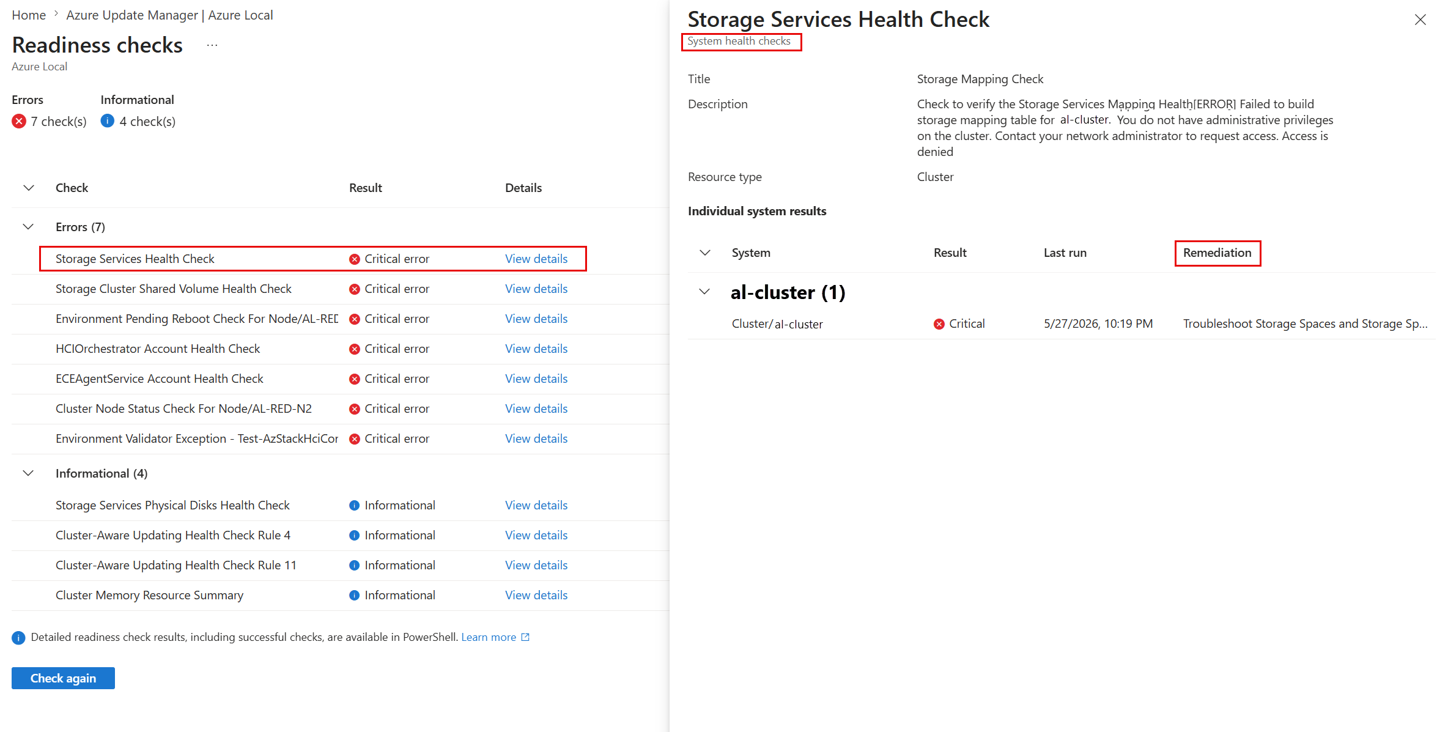The height and width of the screenshot is (732, 1448).
Task: Click the info icon on Cluster-Aware Updating Rule 4 row
Action: [355, 535]
